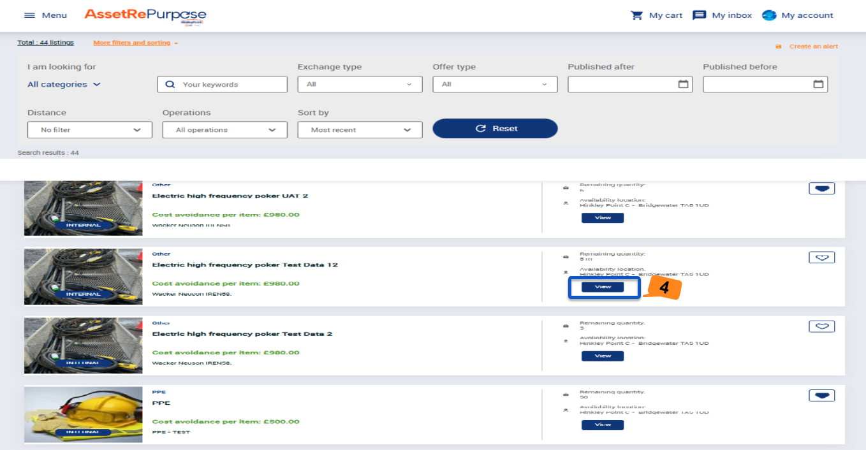Click View for Test Data 12 listing

603,287
